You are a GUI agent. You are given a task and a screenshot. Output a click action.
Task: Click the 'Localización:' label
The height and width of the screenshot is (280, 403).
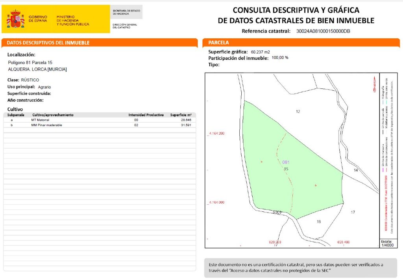(21, 54)
